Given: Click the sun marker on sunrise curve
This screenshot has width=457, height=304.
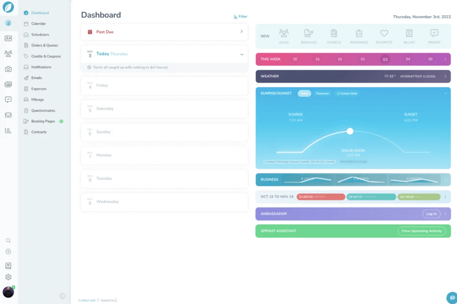Looking at the screenshot, I should (x=350, y=131).
